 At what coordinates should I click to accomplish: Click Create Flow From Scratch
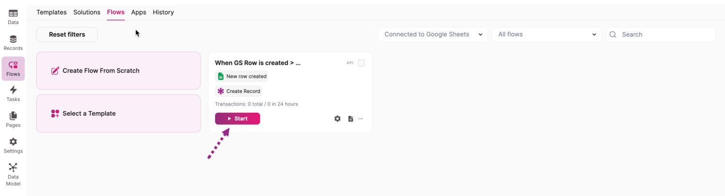tap(118, 71)
